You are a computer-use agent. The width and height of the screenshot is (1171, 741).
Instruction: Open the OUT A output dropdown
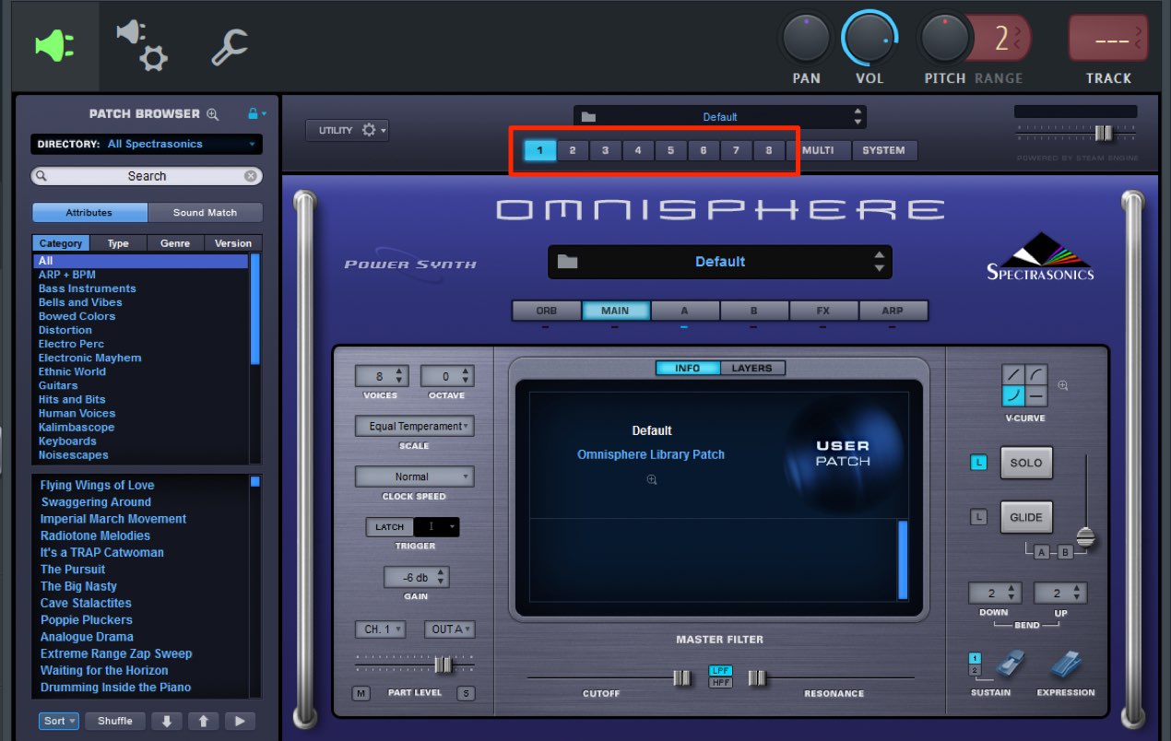point(449,629)
